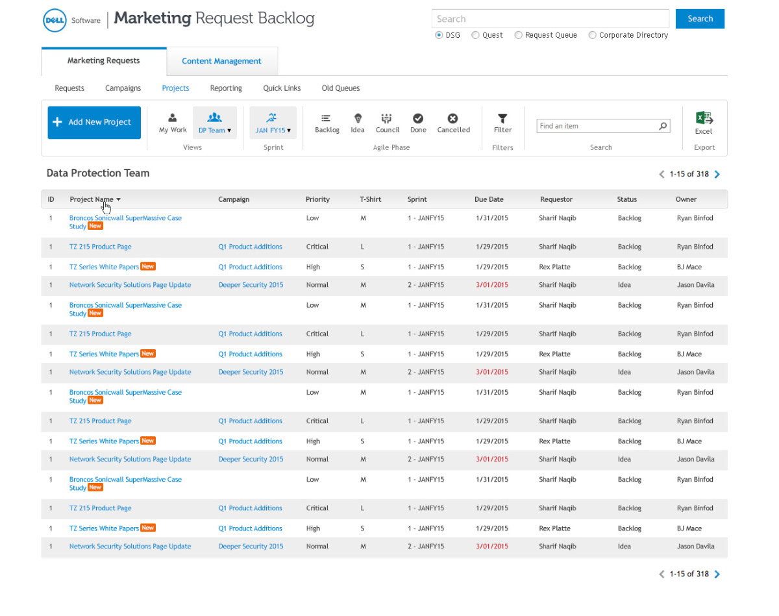Select the Request Queue radio option

518,35
